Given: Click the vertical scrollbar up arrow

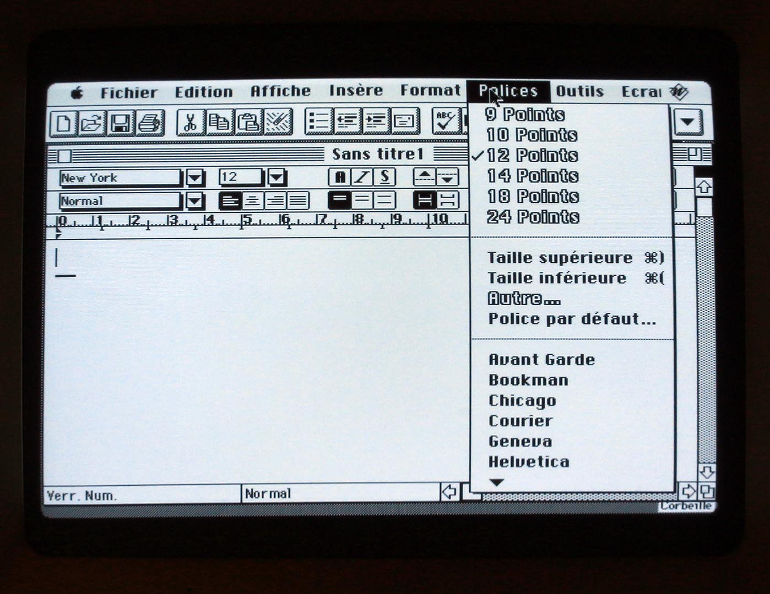Looking at the screenshot, I should (704, 187).
